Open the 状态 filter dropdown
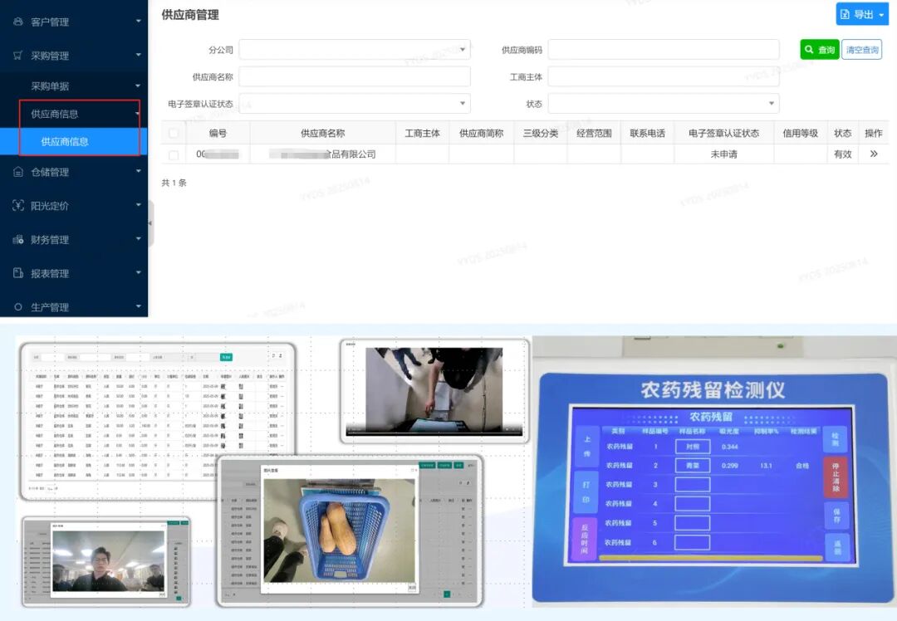 pos(664,104)
